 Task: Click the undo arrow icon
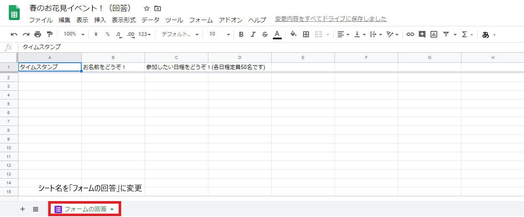tap(14, 34)
